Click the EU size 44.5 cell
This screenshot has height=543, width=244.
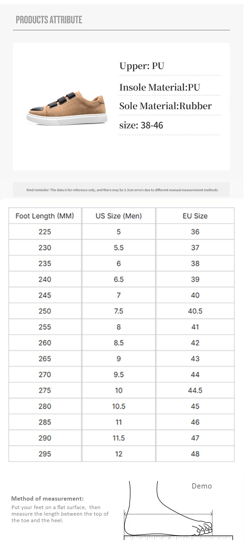[x=195, y=390]
